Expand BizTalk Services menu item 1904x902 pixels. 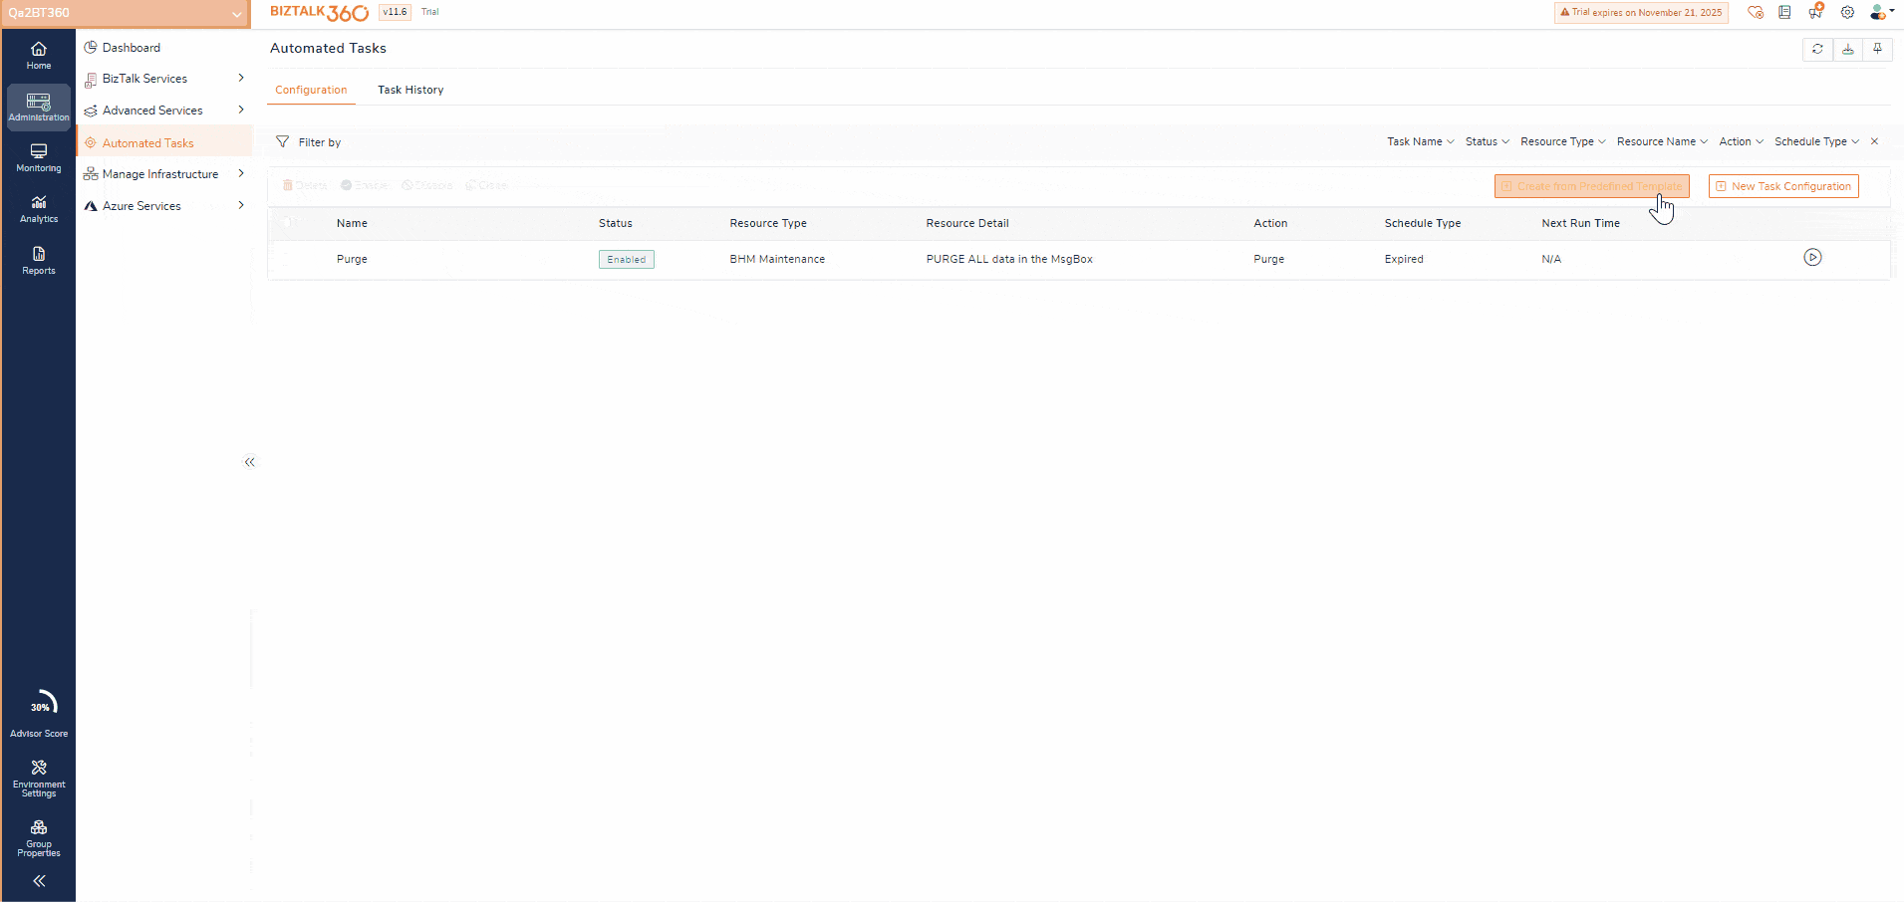coord(164,79)
